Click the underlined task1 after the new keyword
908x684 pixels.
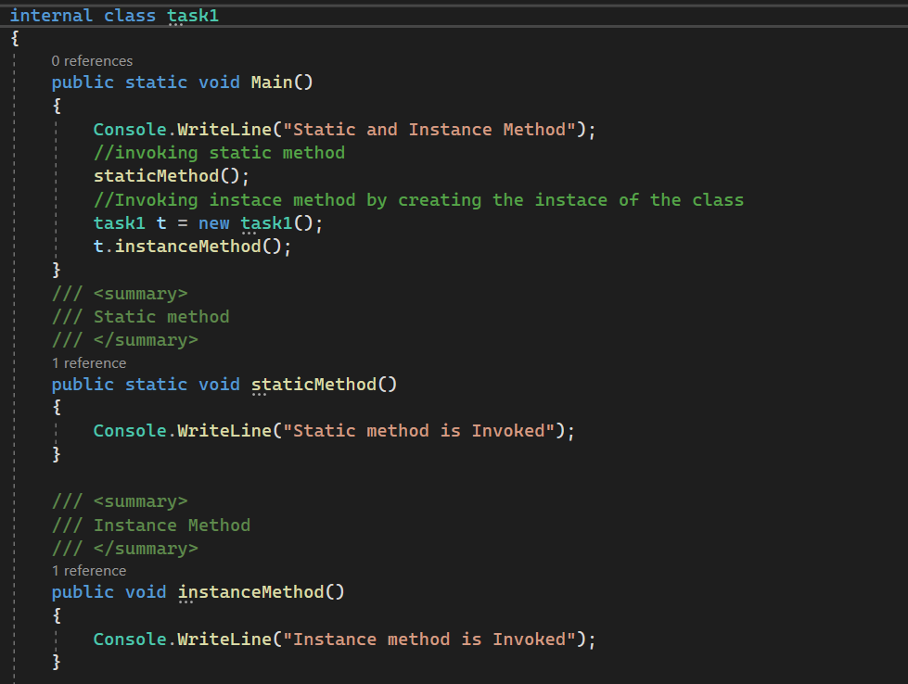[266, 222]
